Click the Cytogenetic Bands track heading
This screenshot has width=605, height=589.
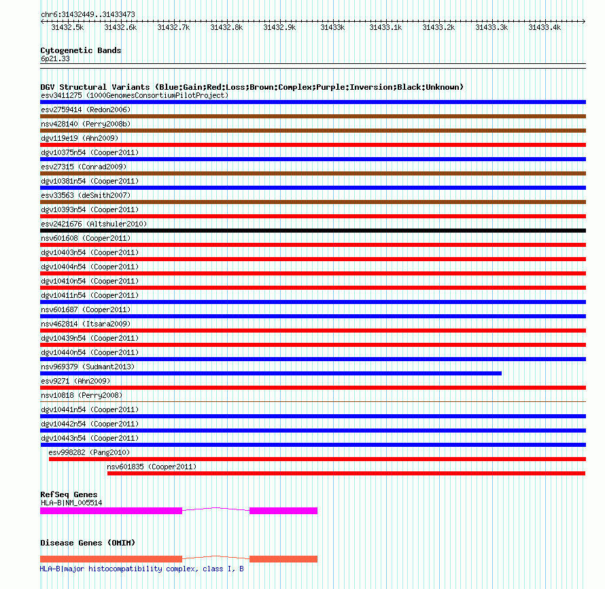[x=81, y=50]
